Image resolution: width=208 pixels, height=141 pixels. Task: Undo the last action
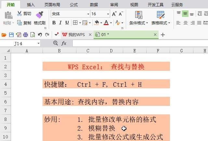(x=40, y=35)
